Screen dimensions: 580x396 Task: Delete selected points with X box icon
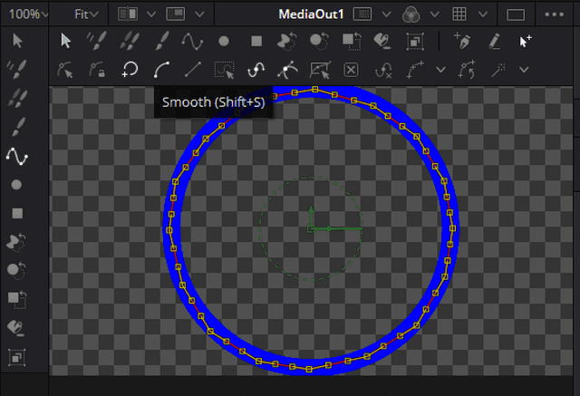[x=351, y=70]
